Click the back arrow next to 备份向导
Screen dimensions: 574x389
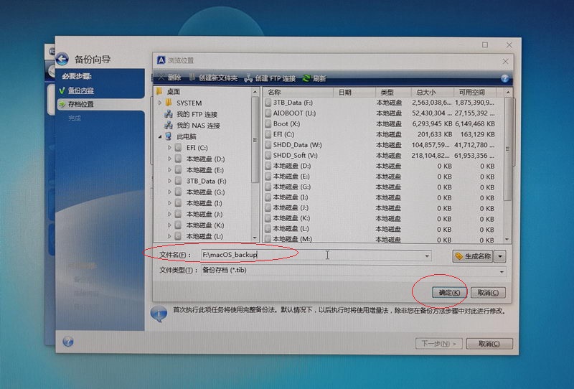click(62, 59)
